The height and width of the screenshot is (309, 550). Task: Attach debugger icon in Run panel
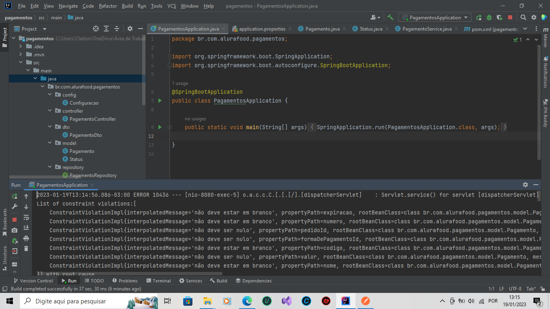(x=14, y=241)
